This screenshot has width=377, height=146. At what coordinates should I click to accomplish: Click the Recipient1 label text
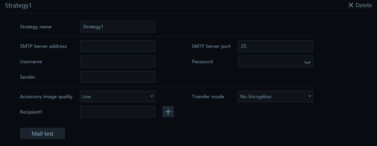[31, 112]
